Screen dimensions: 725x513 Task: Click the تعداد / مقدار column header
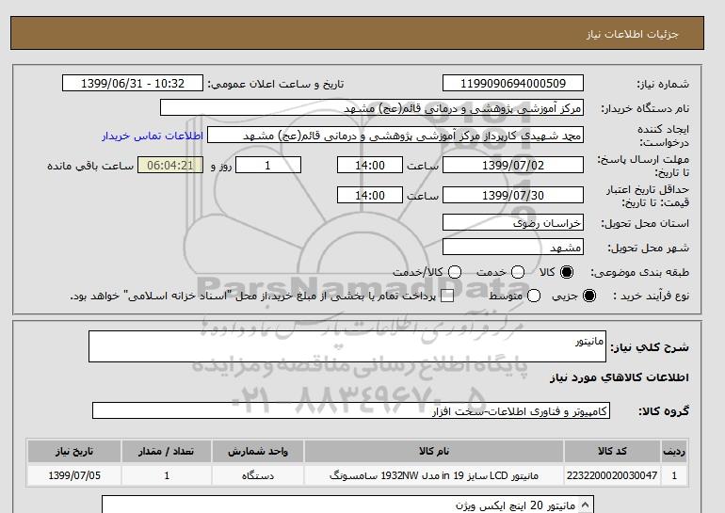[167, 451]
